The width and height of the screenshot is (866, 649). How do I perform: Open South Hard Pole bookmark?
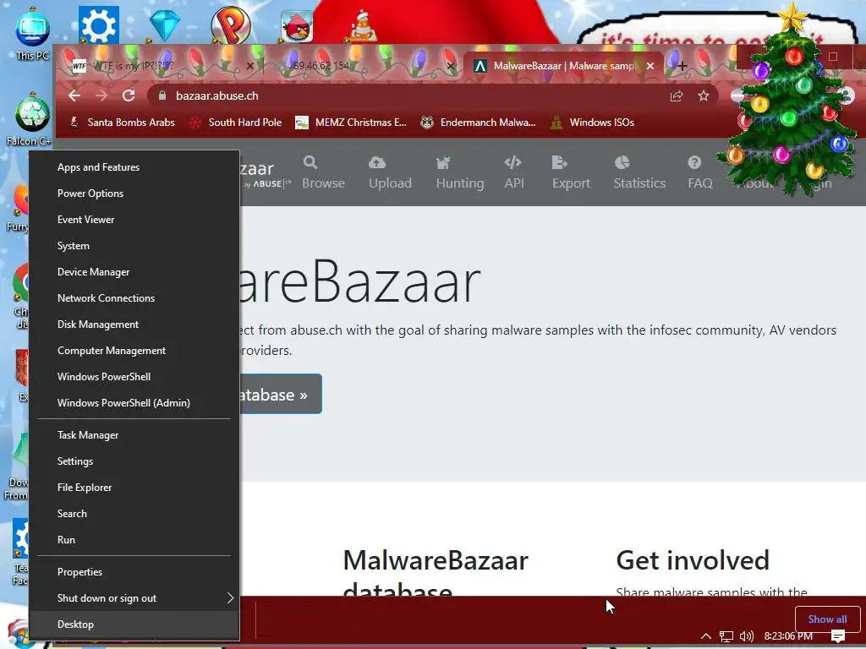click(x=236, y=123)
